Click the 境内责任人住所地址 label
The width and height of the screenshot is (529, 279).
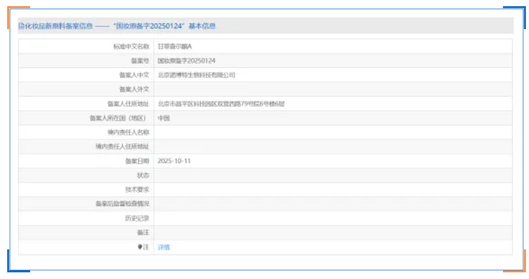tap(122, 147)
